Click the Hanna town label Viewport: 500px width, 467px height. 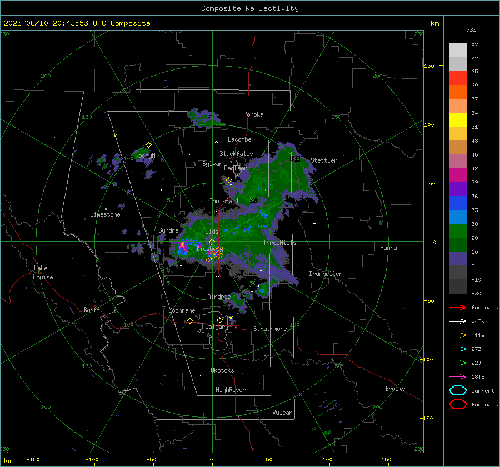tap(388, 248)
